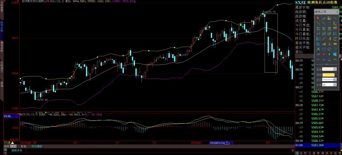Select the rectangle drawing tool
The image size is (342, 155).
(324, 49)
